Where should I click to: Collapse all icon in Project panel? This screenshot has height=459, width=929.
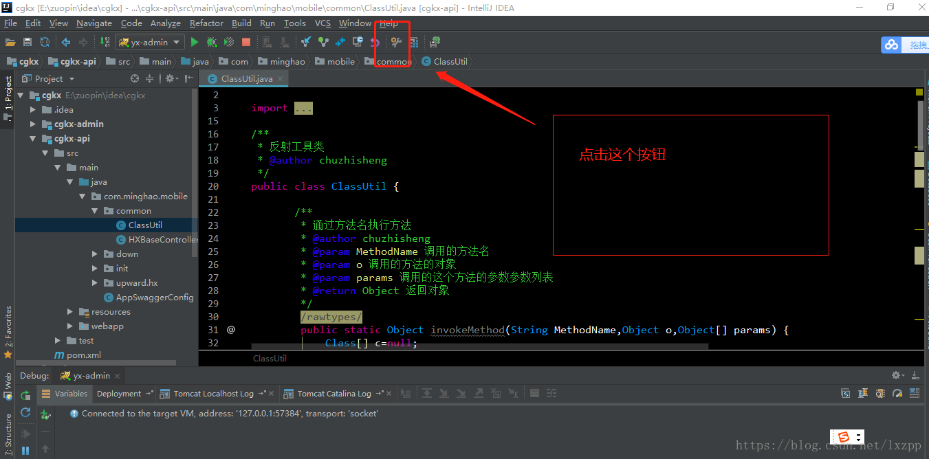point(149,78)
